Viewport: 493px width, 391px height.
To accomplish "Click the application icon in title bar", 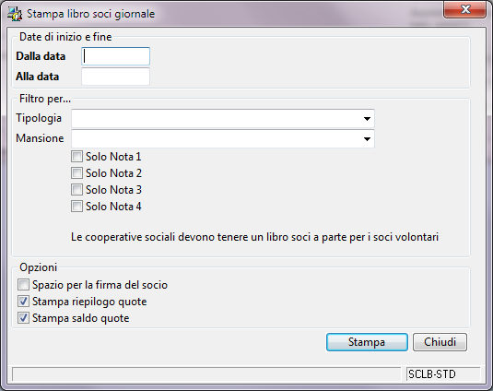I will click(x=15, y=14).
